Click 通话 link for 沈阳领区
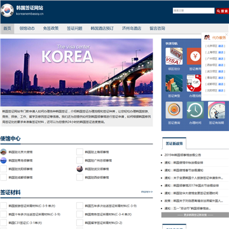The image size is (229, 229). [x=221, y=90]
